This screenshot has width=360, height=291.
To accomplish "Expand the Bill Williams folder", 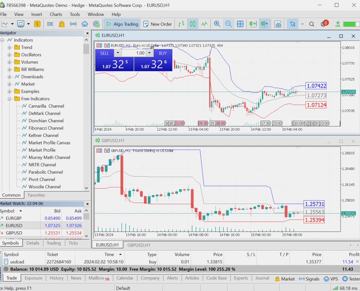I will [x=9, y=69].
